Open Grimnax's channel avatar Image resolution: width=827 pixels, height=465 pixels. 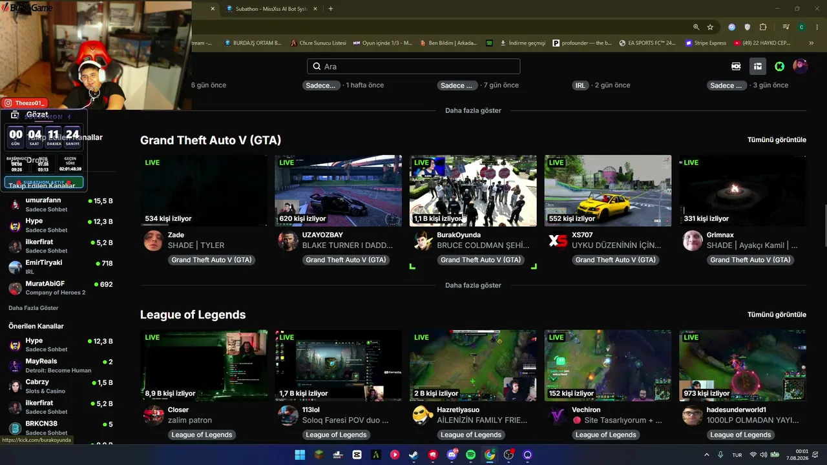point(693,241)
